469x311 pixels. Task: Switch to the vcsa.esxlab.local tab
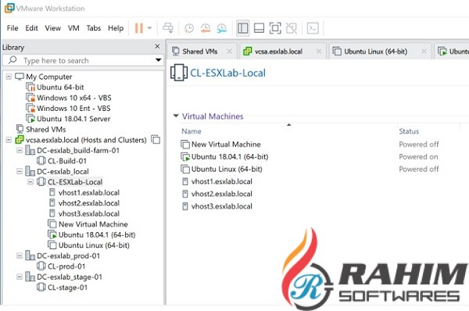tap(278, 52)
